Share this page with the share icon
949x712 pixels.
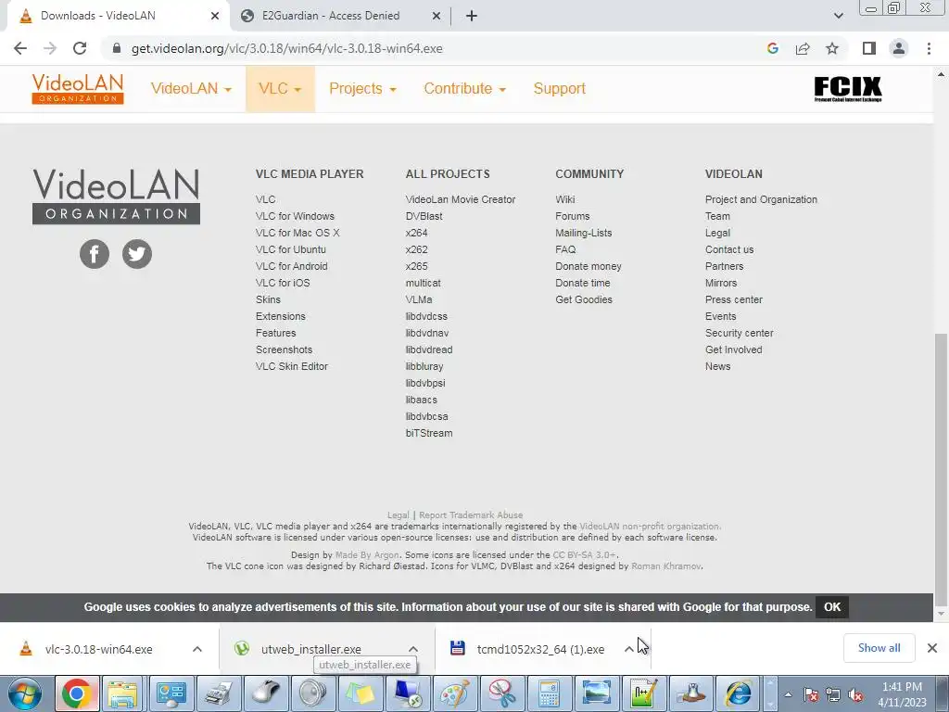click(803, 48)
